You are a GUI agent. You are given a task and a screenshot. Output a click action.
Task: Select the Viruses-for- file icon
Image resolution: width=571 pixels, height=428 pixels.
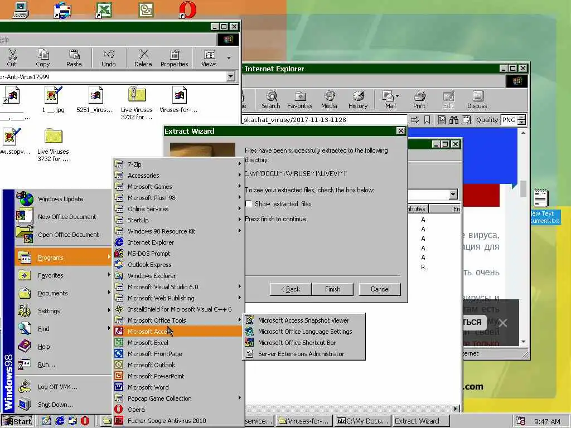point(179,95)
